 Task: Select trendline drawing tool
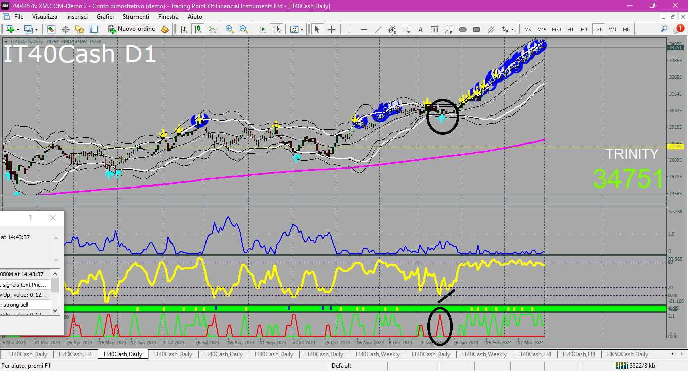378,29
